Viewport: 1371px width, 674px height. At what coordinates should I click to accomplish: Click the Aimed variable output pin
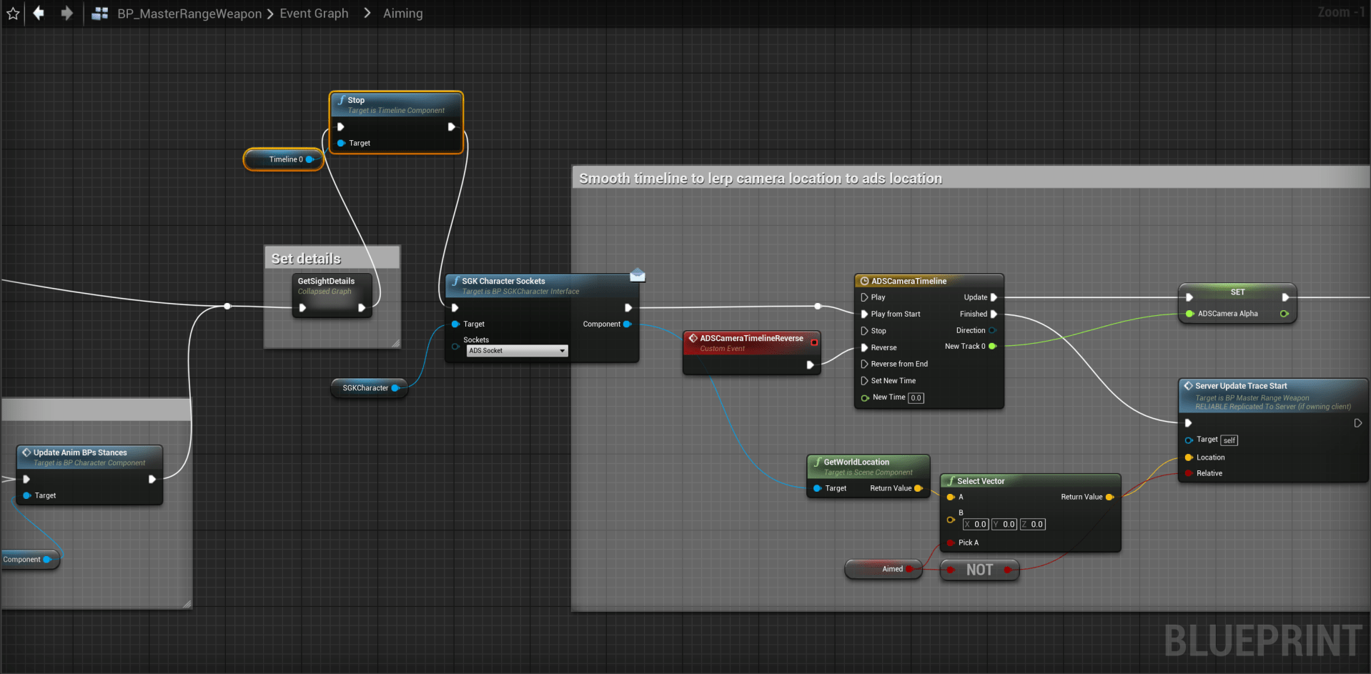click(909, 570)
